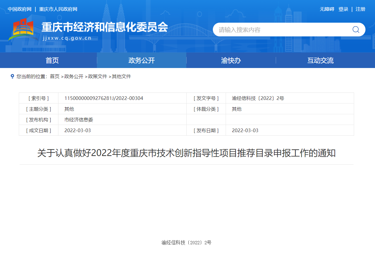Open the 重庆市人民政府网 link
Screen dimensions: 375x258
tap(58, 9)
